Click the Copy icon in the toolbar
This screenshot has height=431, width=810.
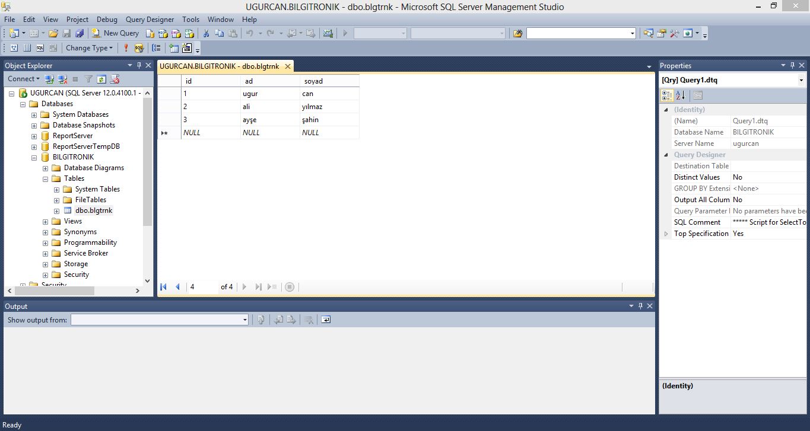(x=220, y=33)
